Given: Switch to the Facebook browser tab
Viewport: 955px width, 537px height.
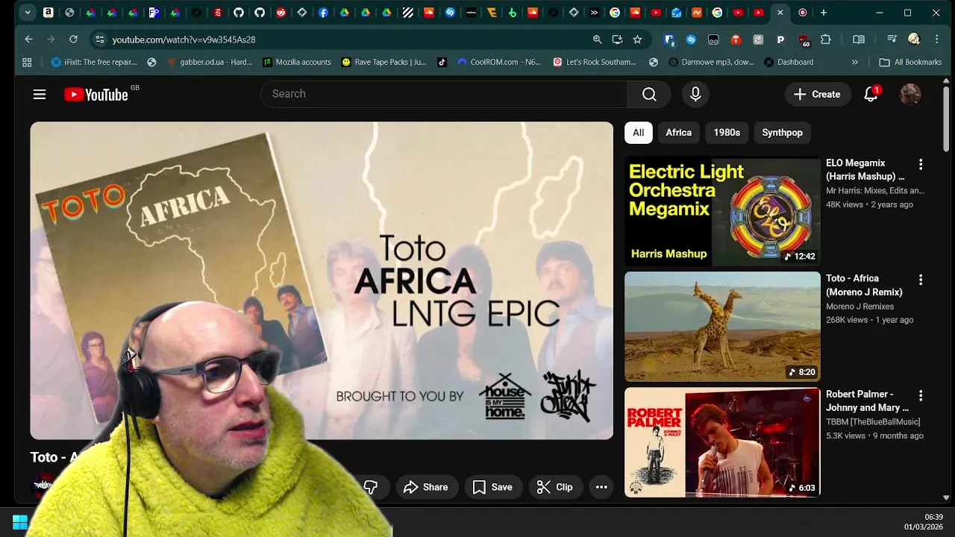Looking at the screenshot, I should point(323,13).
